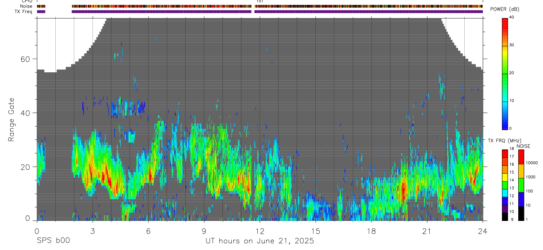Click the green section of the noise legend
This screenshot has width=543, height=250.
point(520,185)
